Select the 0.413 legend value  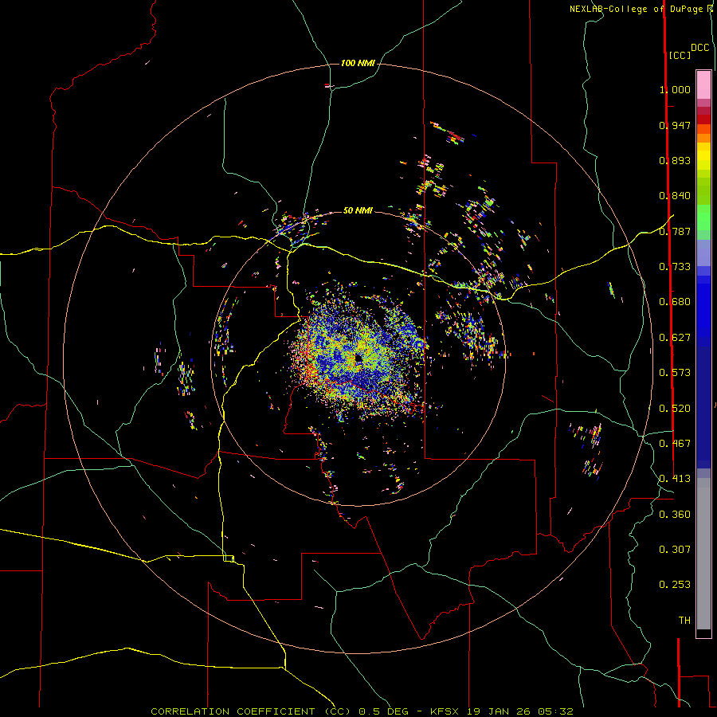point(675,479)
